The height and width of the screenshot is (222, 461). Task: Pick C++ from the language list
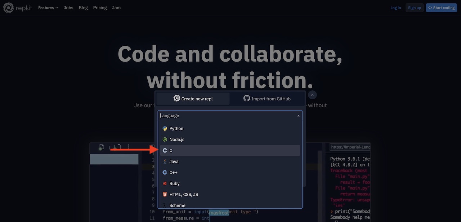point(230,172)
